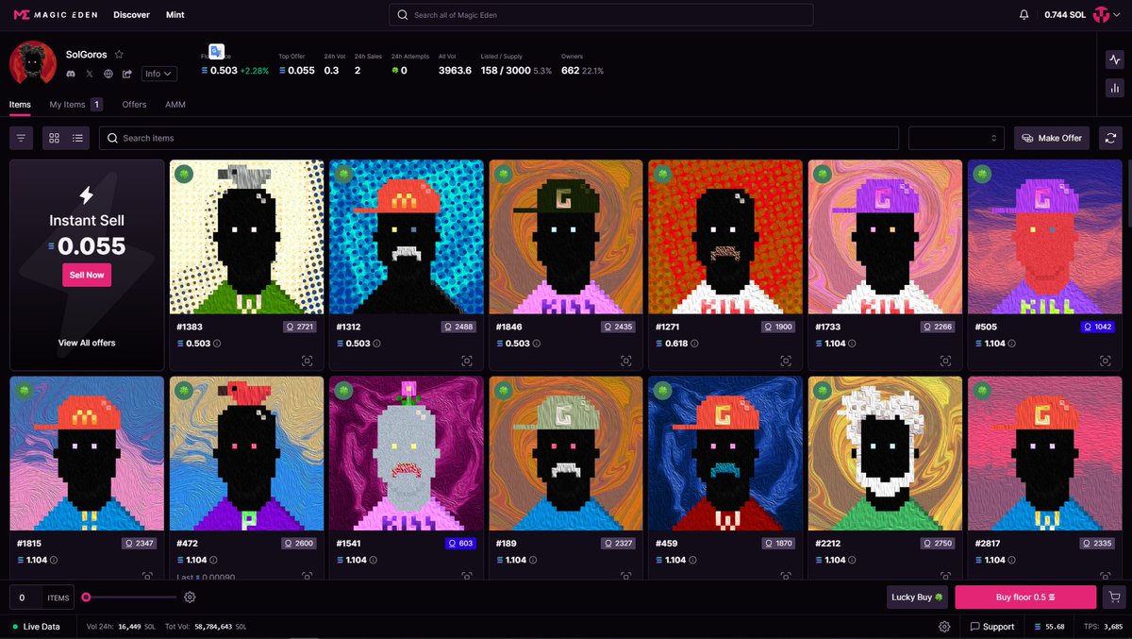Open the filters panel icon
The width and height of the screenshot is (1132, 639).
pos(21,138)
